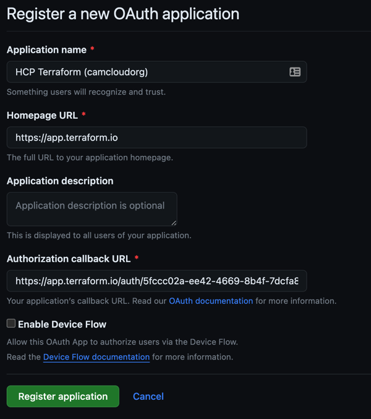Click 'This is displayed to all users' hint

(x=99, y=235)
